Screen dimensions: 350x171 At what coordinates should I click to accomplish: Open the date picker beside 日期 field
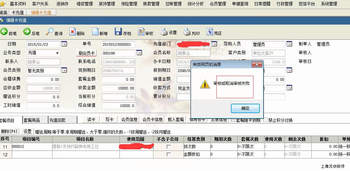click(64, 44)
